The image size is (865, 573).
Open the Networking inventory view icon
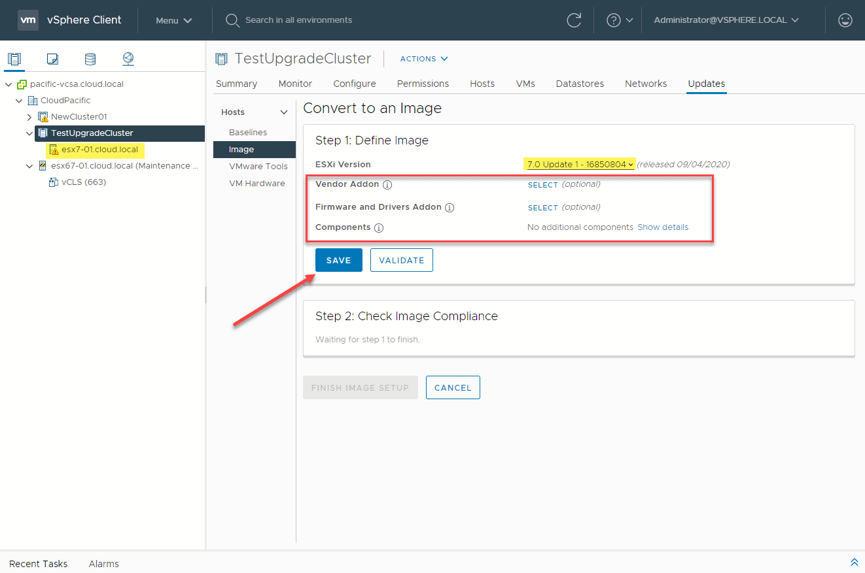pyautogui.click(x=128, y=59)
